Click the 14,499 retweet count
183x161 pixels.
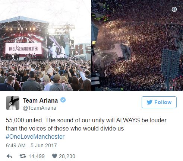(x=37, y=156)
